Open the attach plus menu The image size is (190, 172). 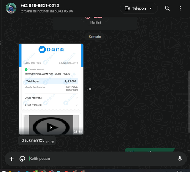11,159
